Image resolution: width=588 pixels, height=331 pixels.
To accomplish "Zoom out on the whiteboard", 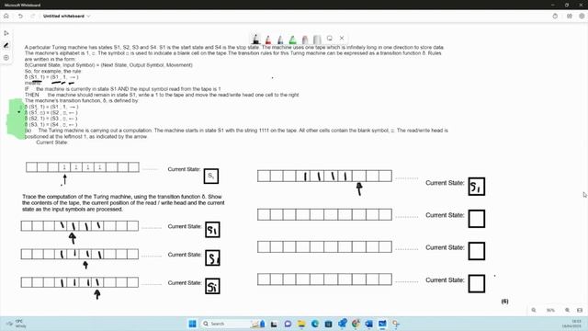I will [x=534, y=311].
